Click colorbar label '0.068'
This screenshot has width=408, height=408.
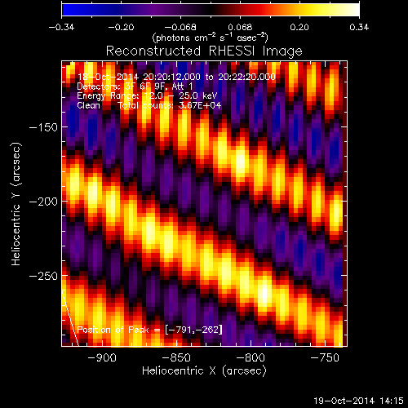[x=240, y=27]
